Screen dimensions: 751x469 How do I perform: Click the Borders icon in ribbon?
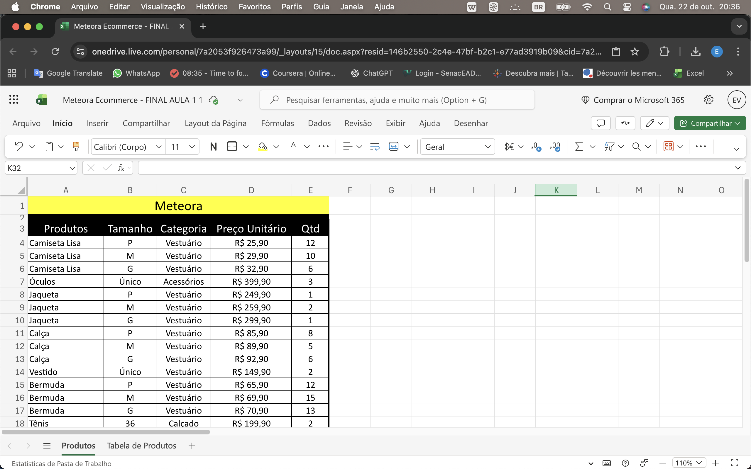pos(232,146)
